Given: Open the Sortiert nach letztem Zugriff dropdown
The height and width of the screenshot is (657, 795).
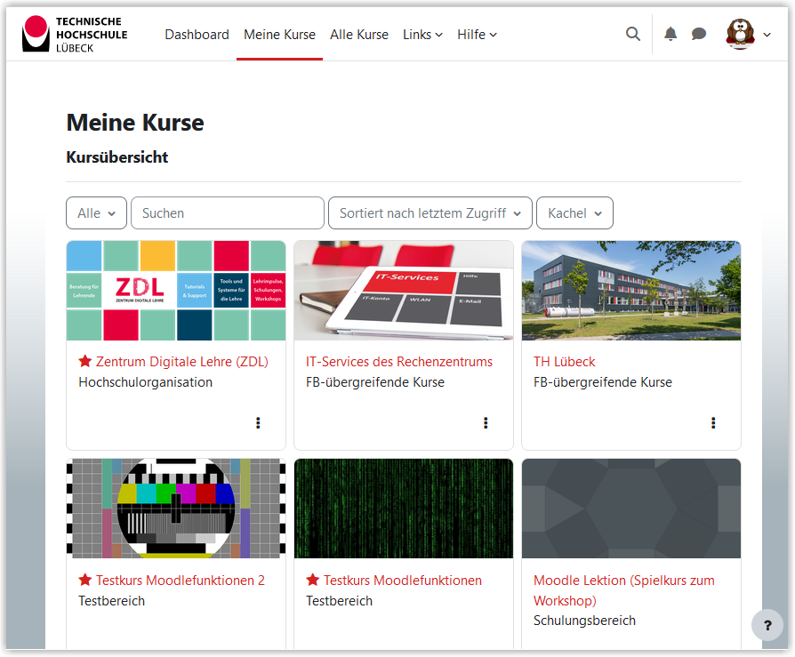Looking at the screenshot, I should click(x=430, y=212).
